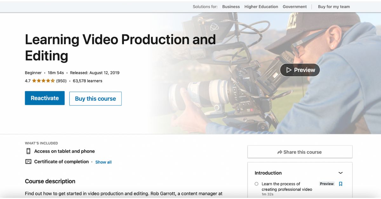Open Buy for my team
Image resolution: width=381 pixels, height=199 pixels.
[334, 6]
